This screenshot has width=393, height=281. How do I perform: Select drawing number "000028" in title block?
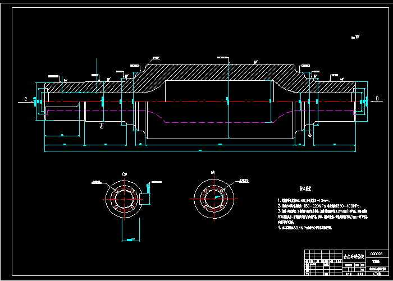[x=377, y=254]
